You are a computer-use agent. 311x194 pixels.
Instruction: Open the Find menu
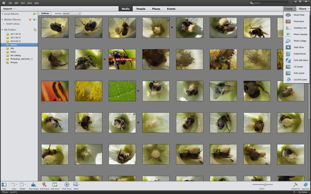click(x=23, y=3)
